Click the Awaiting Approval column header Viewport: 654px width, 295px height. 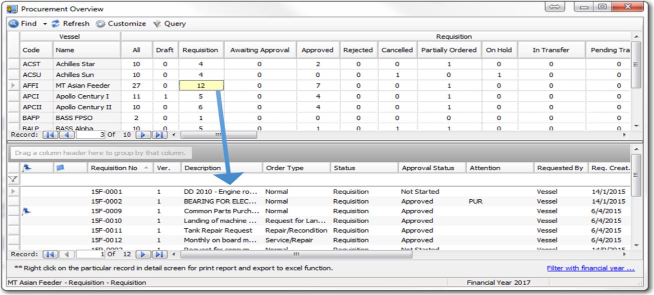pos(259,50)
